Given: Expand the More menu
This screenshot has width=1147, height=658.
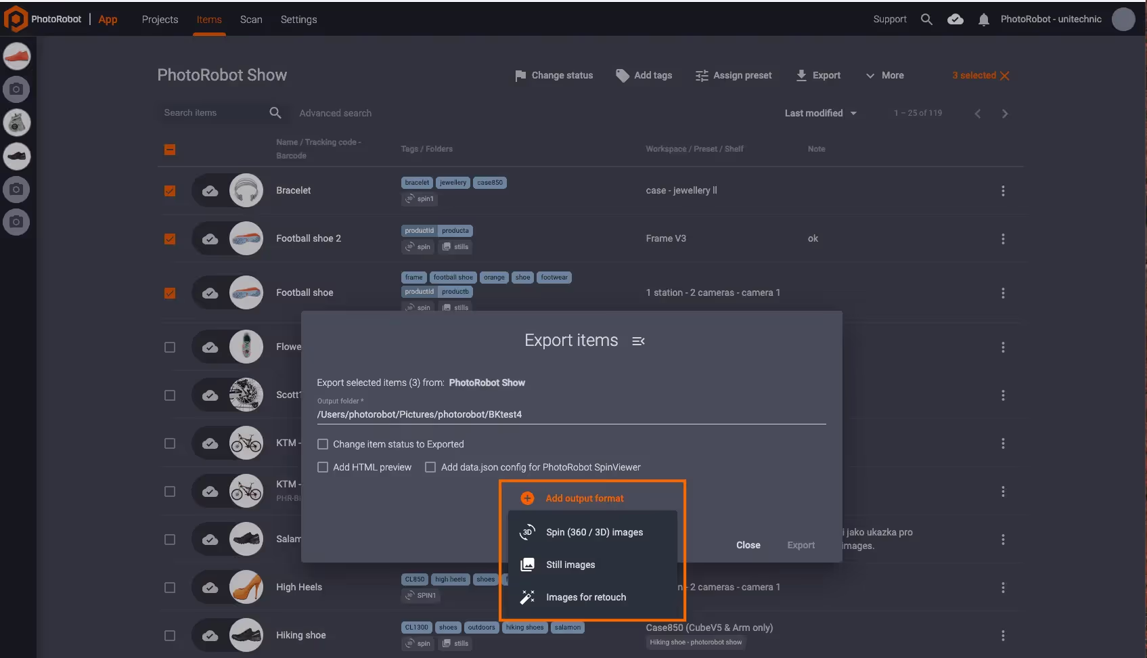Looking at the screenshot, I should pos(884,75).
